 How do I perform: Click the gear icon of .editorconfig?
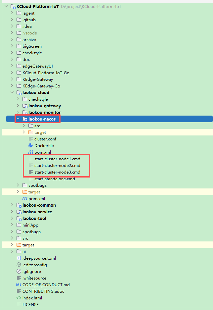click(x=19, y=265)
